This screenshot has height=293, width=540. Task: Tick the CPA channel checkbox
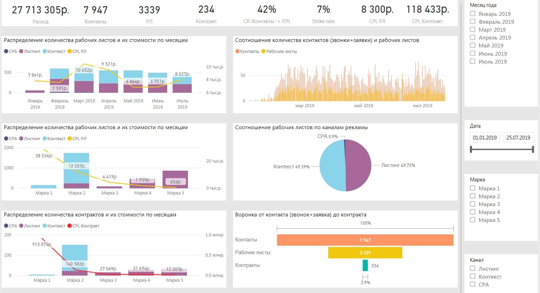(x=473, y=284)
